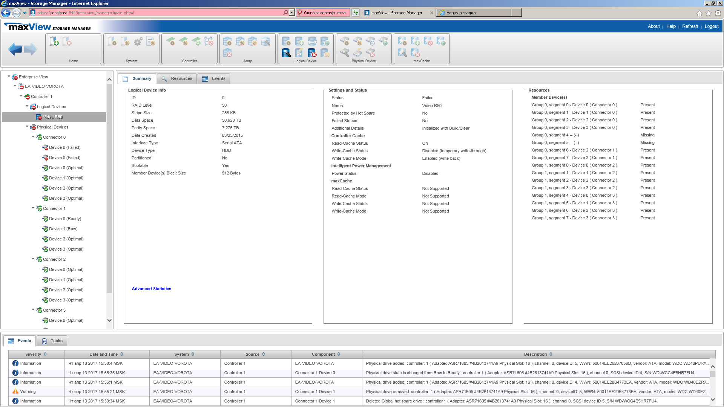Click the blue back navigation arrow in maxView
The width and height of the screenshot is (724, 407).
(15, 49)
